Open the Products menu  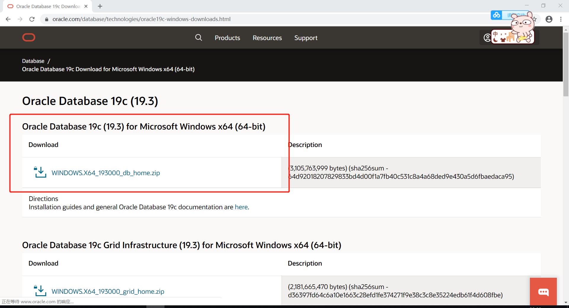click(x=227, y=38)
